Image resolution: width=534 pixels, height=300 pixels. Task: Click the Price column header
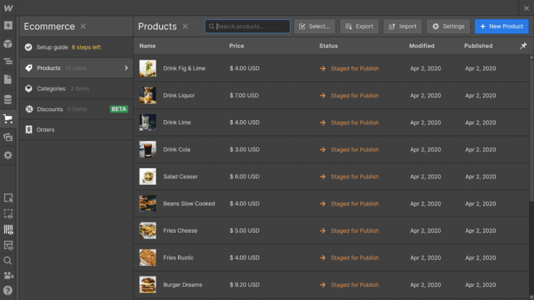point(236,46)
